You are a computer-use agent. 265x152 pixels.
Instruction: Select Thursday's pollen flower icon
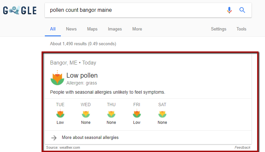click(x=111, y=114)
